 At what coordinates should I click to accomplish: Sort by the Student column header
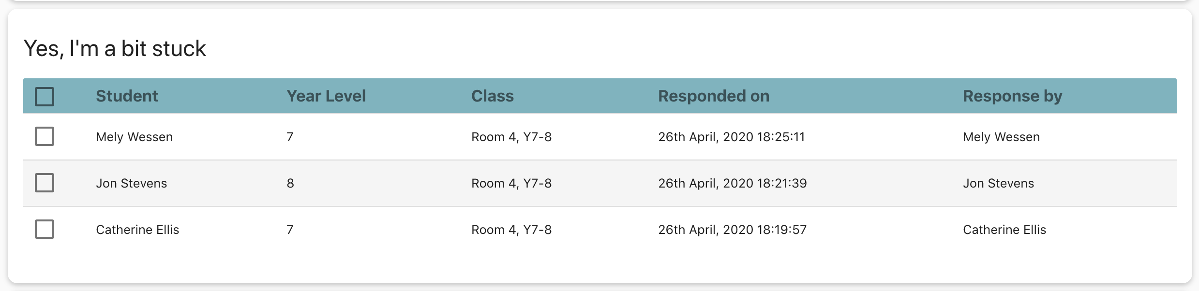pyautogui.click(x=127, y=96)
